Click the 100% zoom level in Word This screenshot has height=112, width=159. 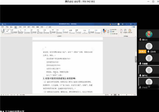click(x=135, y=95)
